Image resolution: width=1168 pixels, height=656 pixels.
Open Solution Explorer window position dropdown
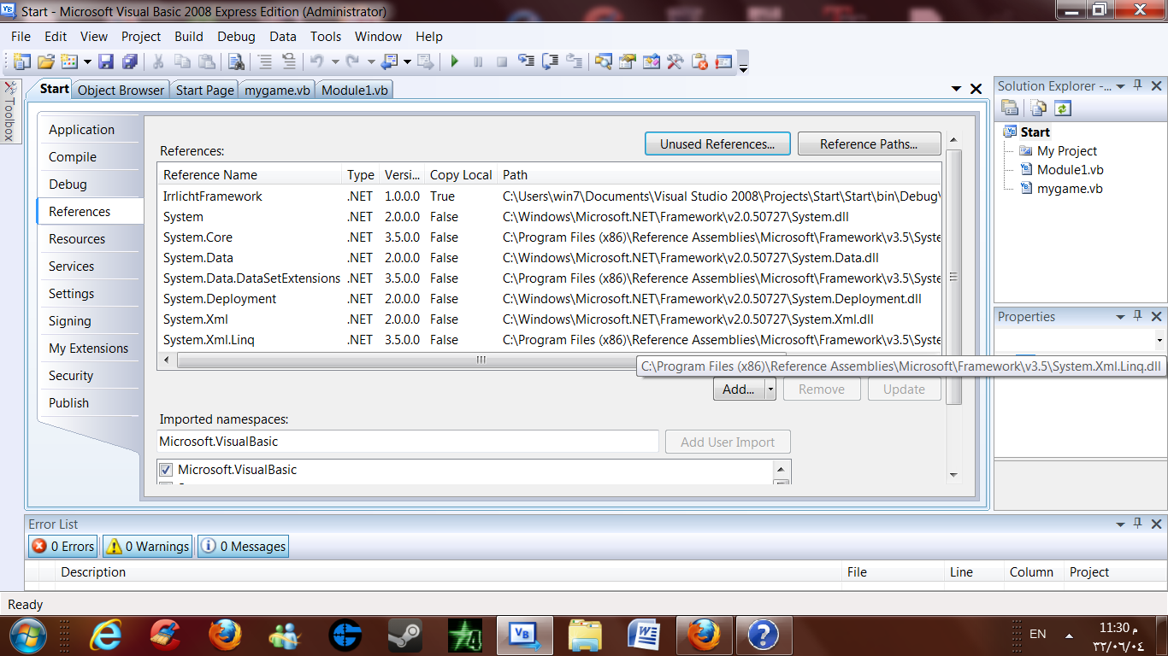(1120, 86)
